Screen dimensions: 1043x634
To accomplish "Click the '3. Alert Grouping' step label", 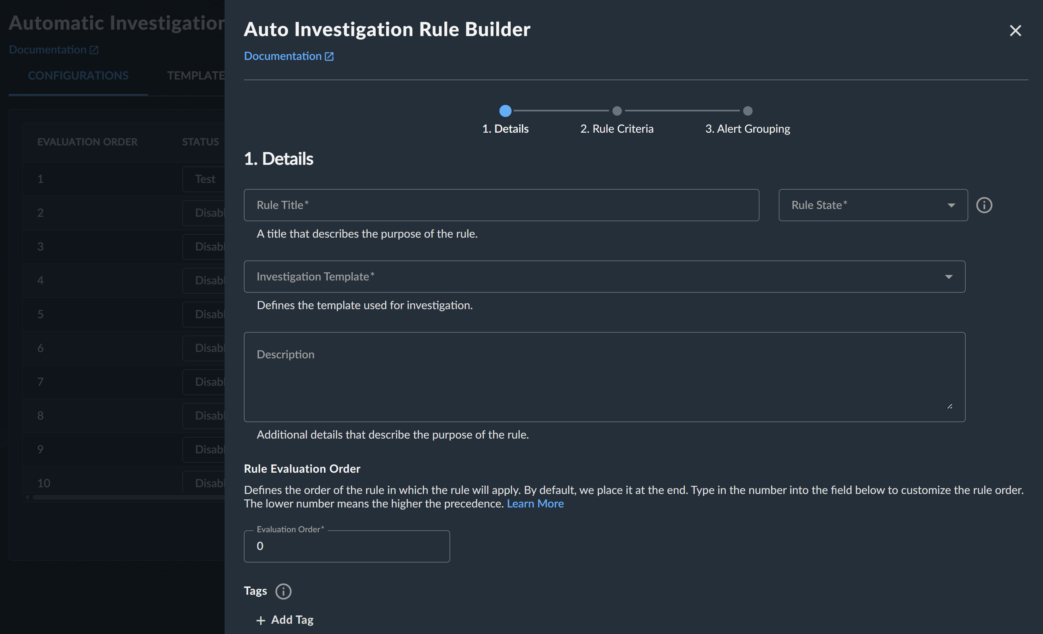I will coord(748,128).
